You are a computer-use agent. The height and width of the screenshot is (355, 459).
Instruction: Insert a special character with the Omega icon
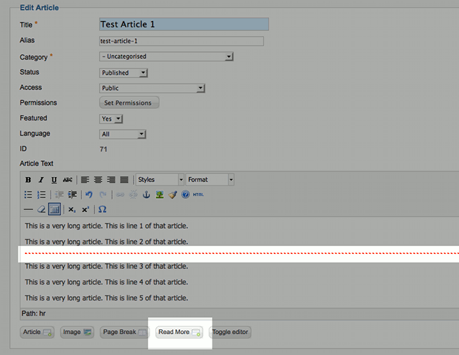click(x=102, y=209)
